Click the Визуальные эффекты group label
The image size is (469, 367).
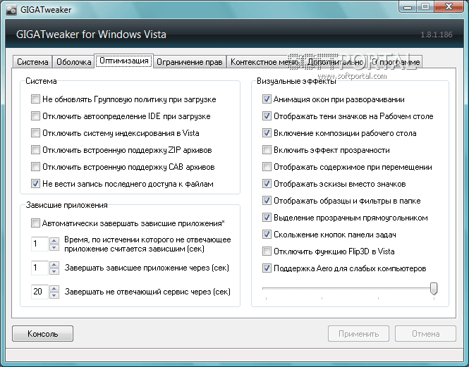(296, 81)
